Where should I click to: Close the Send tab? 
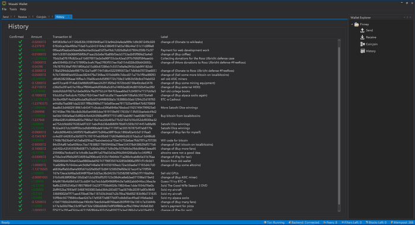(11, 17)
